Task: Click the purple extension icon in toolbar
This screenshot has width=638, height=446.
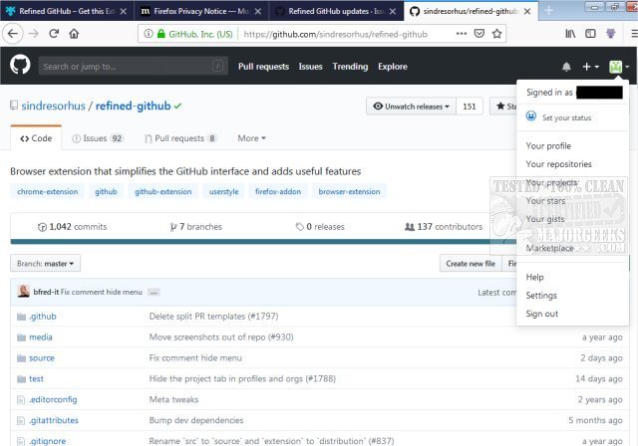Action: (x=610, y=34)
